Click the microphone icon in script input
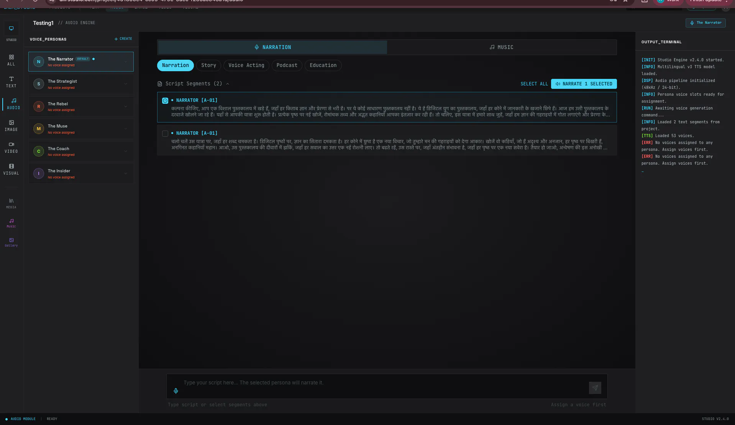This screenshot has width=735, height=425. point(176,391)
